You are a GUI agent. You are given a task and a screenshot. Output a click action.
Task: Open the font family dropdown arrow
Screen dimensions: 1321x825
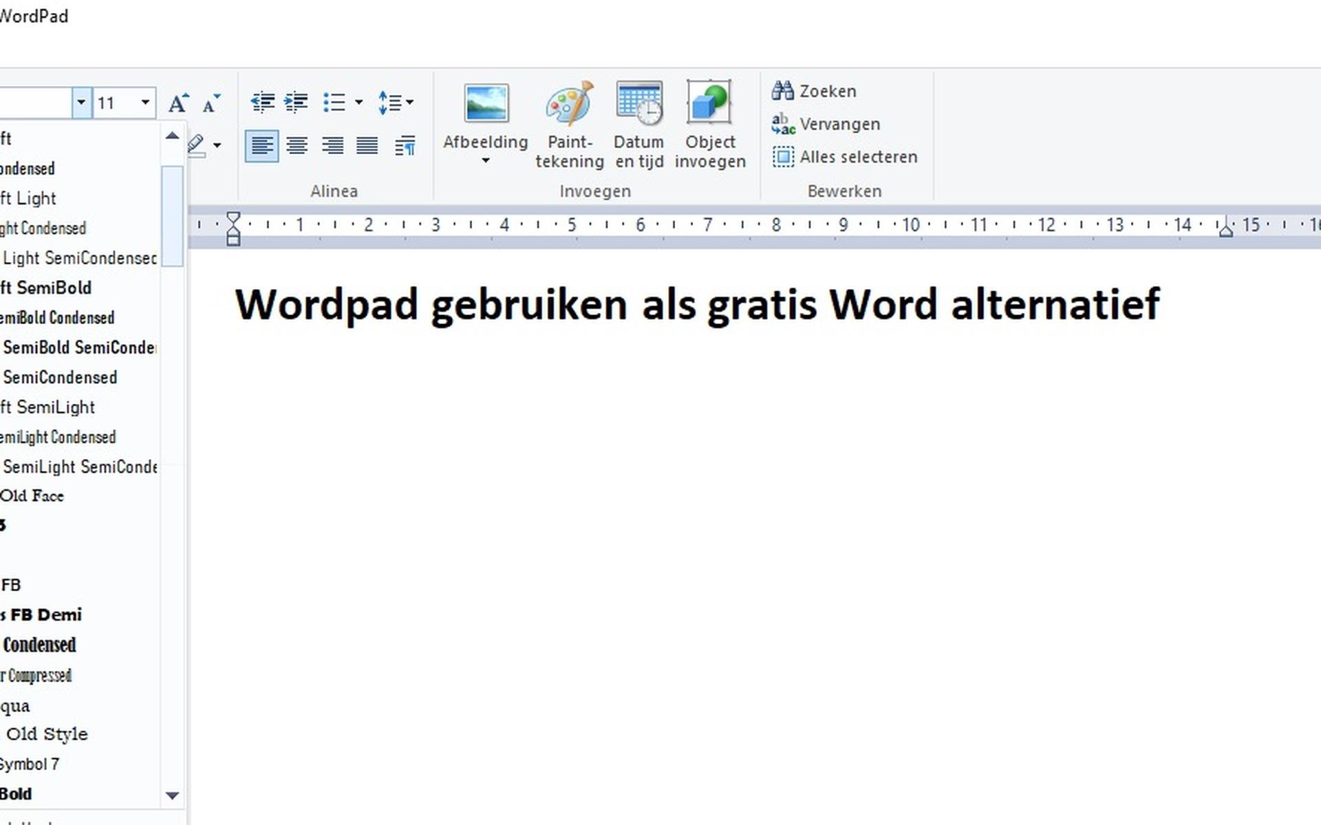pos(81,103)
